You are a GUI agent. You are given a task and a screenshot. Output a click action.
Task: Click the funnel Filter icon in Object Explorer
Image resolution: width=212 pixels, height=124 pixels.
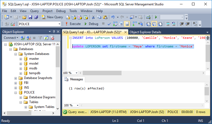pos(40,38)
